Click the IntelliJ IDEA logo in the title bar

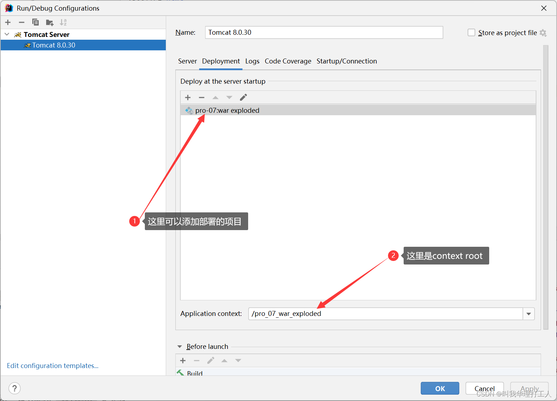9,8
